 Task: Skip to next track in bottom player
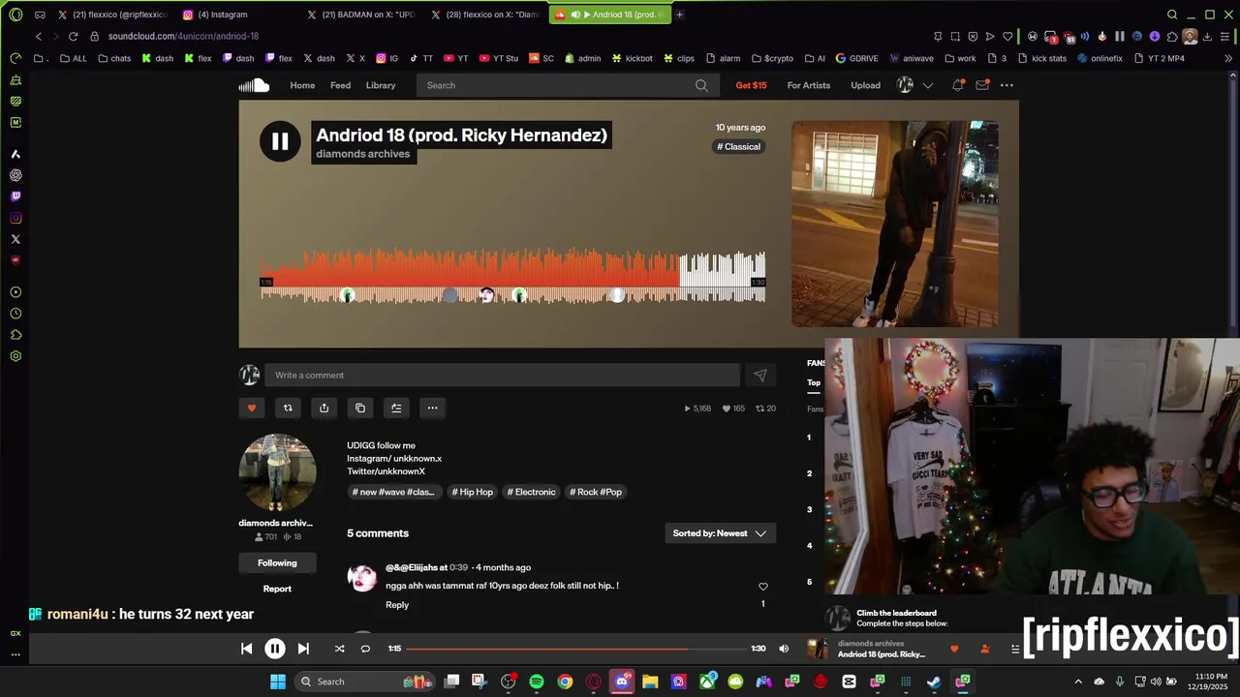(303, 649)
